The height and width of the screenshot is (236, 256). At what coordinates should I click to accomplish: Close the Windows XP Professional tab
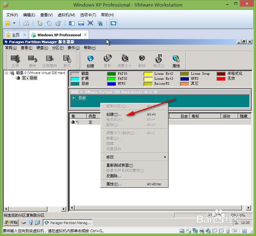[x=85, y=35]
